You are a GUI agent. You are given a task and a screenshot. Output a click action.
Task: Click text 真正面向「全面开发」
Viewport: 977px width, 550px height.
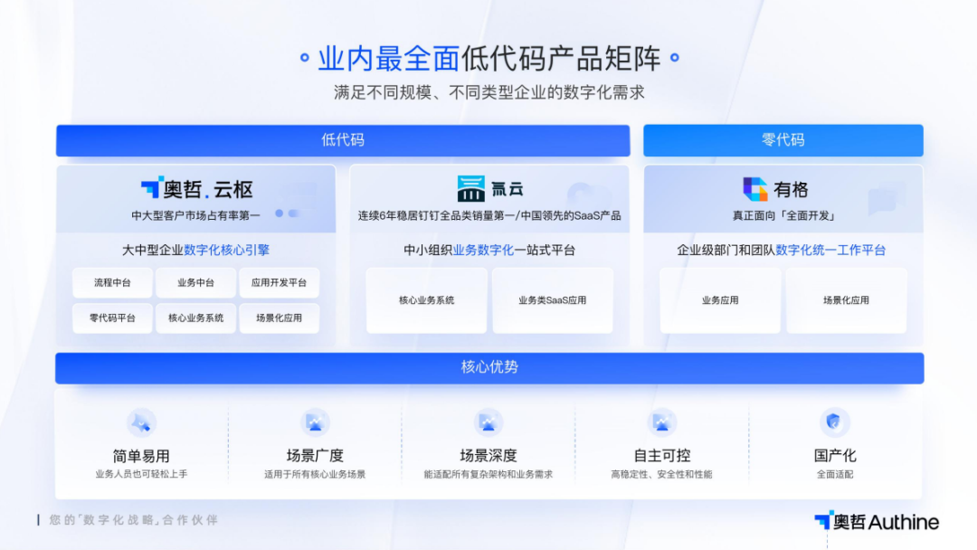click(783, 215)
